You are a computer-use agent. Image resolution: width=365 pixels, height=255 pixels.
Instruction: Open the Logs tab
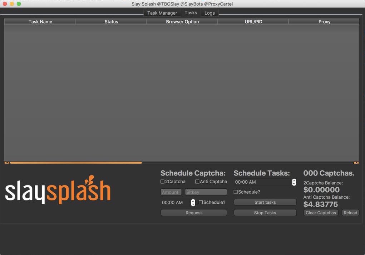209,13
